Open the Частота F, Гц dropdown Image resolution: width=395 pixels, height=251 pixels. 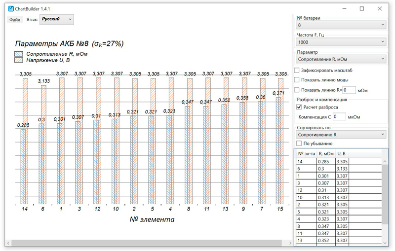(x=341, y=43)
